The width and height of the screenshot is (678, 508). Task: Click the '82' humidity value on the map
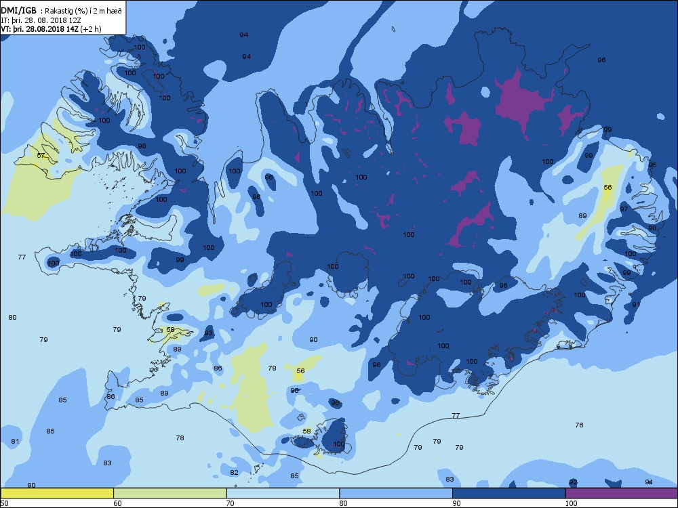234,473
